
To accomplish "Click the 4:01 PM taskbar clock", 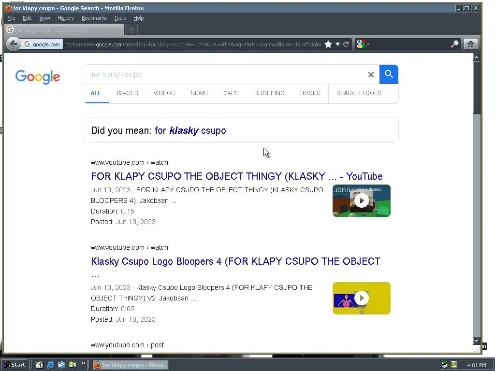I will [x=476, y=365].
